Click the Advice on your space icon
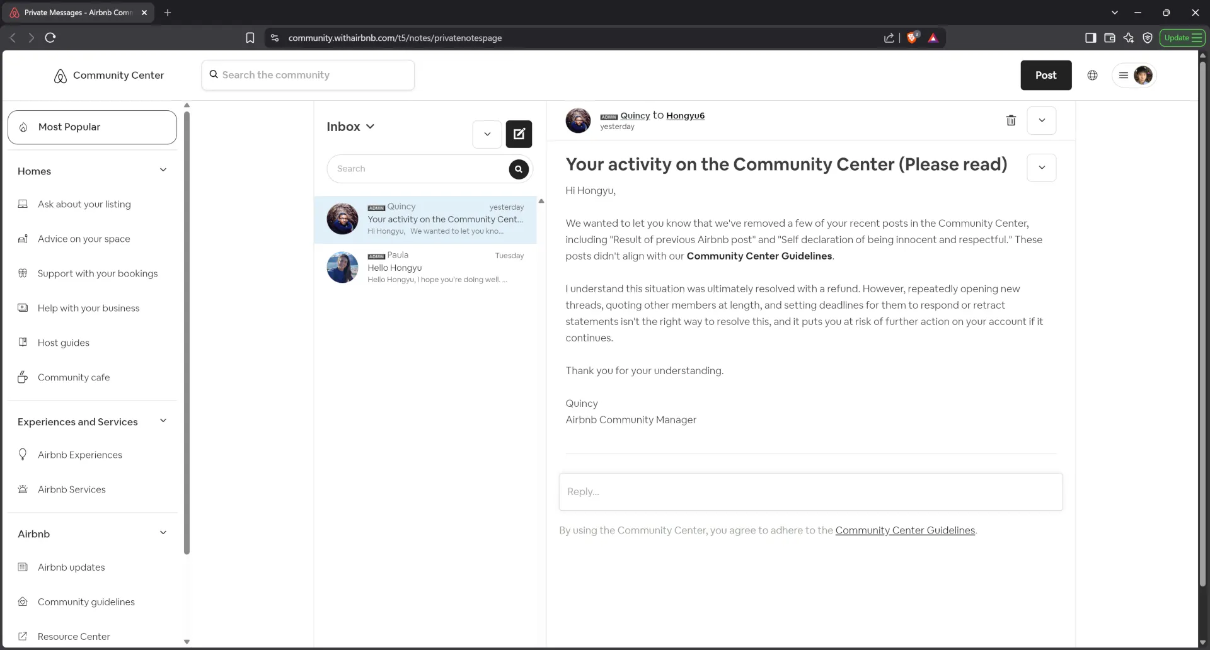Image resolution: width=1210 pixels, height=650 pixels. [x=23, y=239]
